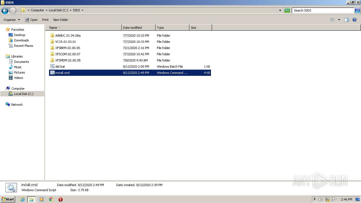Viewport: 361px width, 203px height.
Task: Click the Search SSDS input field
Action: point(323,10)
